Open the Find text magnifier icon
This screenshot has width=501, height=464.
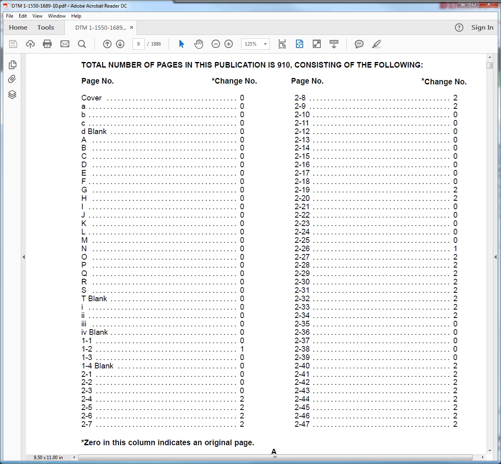click(82, 44)
